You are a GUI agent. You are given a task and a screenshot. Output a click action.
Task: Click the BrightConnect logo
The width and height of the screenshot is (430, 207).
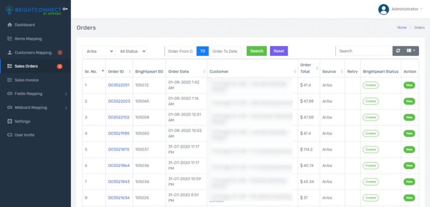tap(35, 10)
